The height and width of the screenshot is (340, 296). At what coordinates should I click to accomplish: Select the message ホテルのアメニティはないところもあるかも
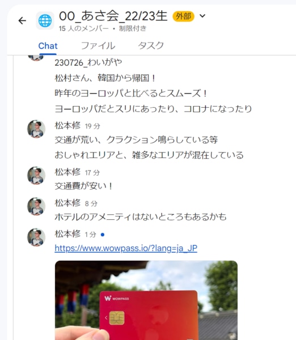click(x=141, y=217)
